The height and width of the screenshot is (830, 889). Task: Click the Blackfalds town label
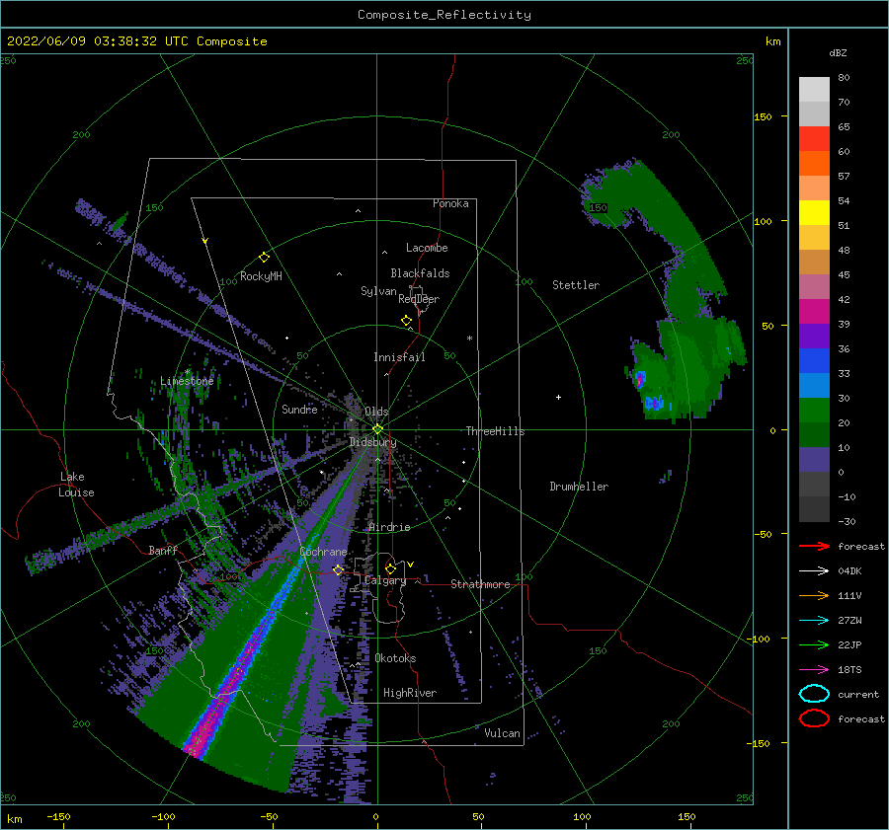tap(420, 273)
